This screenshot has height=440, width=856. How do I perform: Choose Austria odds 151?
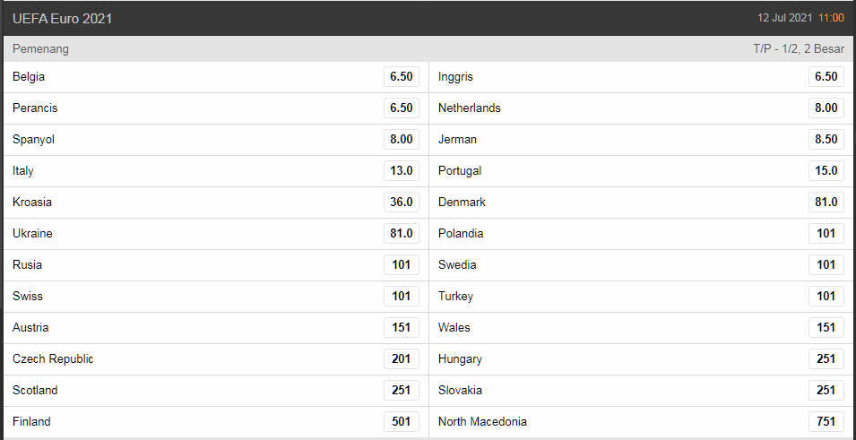[x=401, y=328]
